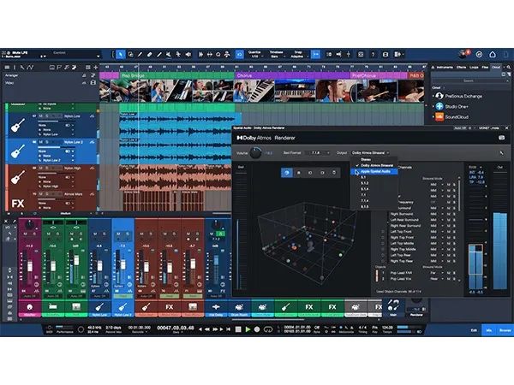The image size is (514, 385).
Task: Switch to the Loops browser tab
Action: coord(474,67)
